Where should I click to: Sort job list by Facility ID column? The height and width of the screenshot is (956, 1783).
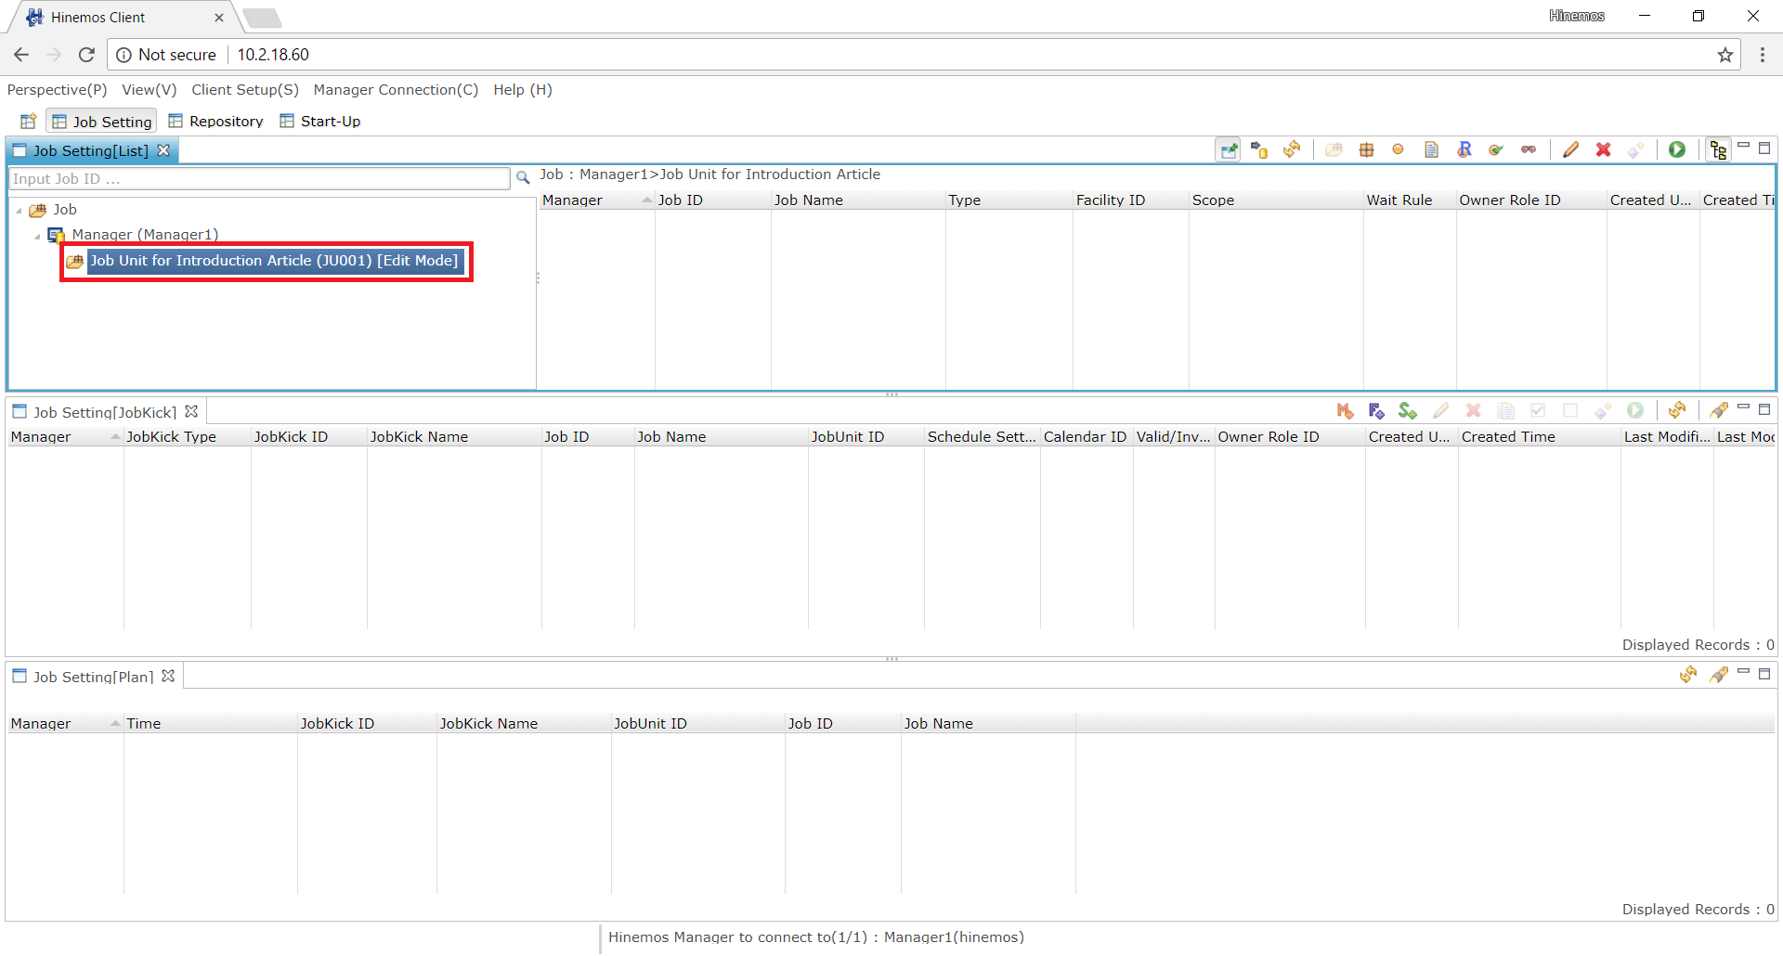(1130, 200)
